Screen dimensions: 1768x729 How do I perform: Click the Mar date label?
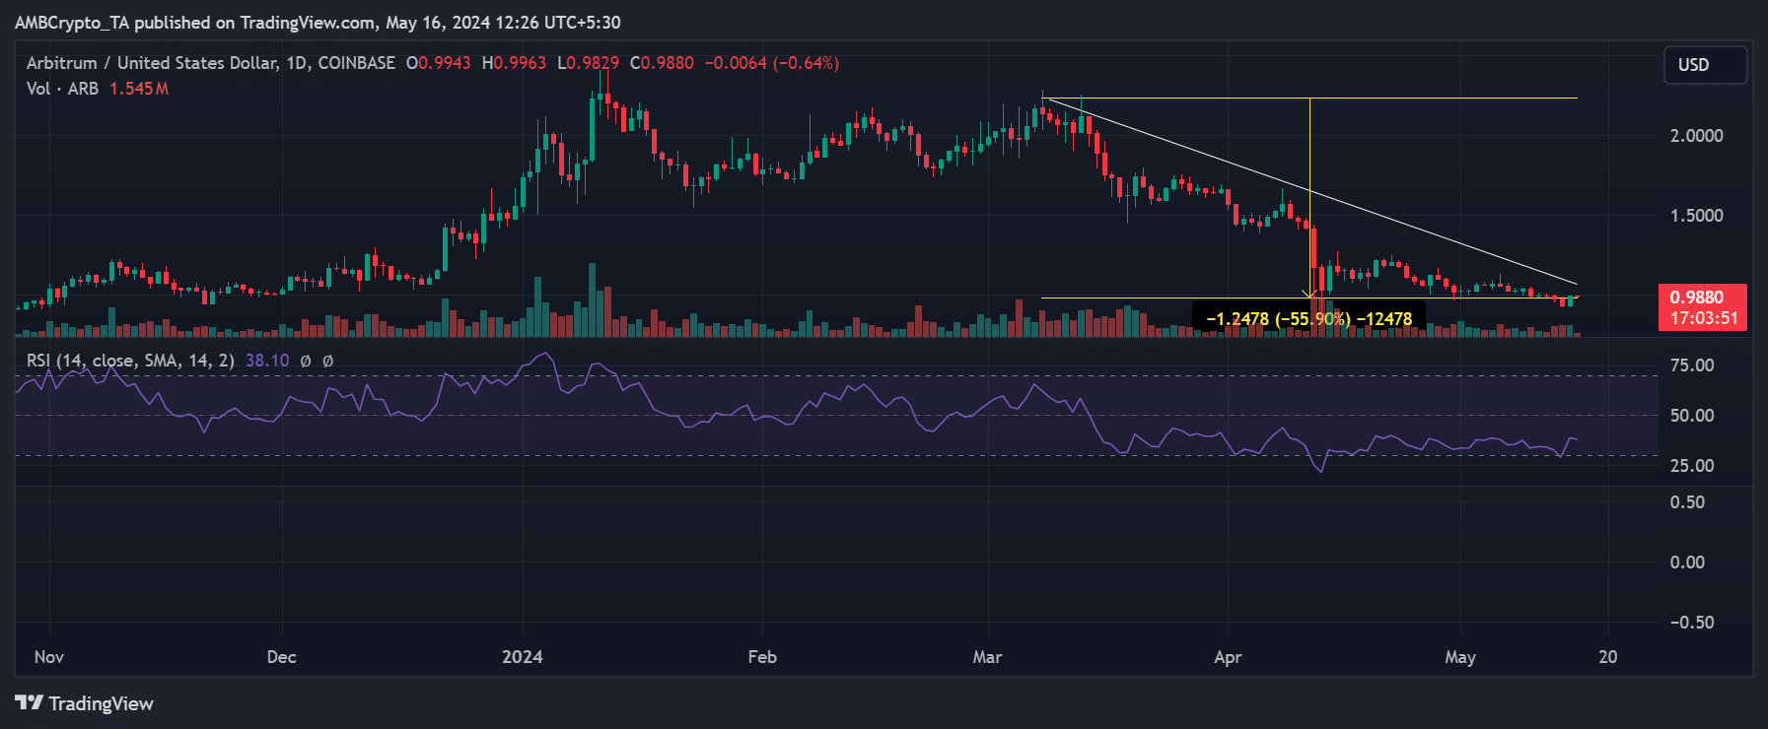coord(987,657)
